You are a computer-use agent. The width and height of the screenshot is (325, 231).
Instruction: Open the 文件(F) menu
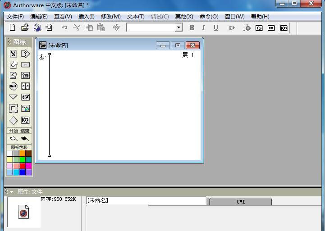[x=15, y=17]
